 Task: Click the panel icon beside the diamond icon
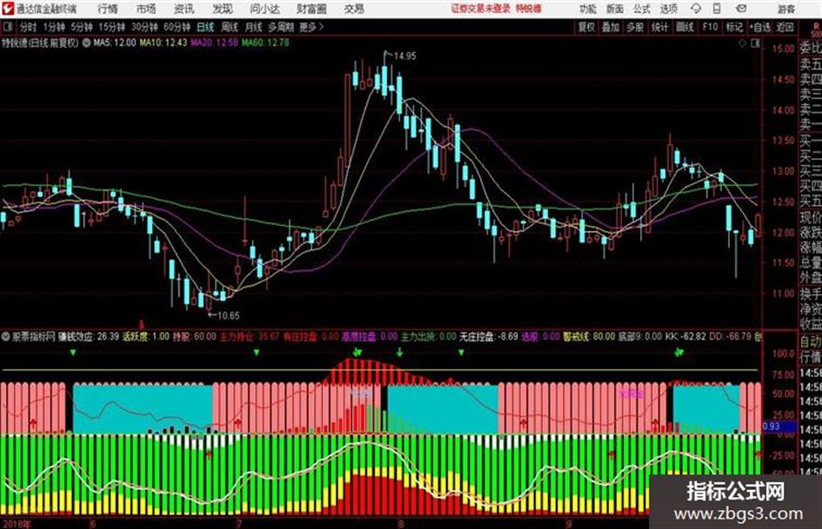click(755, 44)
